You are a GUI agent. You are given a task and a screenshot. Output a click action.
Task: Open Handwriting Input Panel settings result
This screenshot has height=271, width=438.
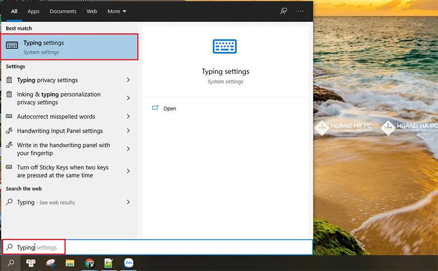tap(68, 131)
